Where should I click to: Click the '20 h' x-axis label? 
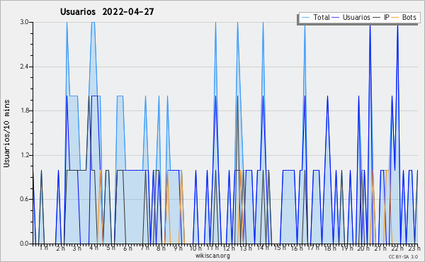[x=364, y=248]
